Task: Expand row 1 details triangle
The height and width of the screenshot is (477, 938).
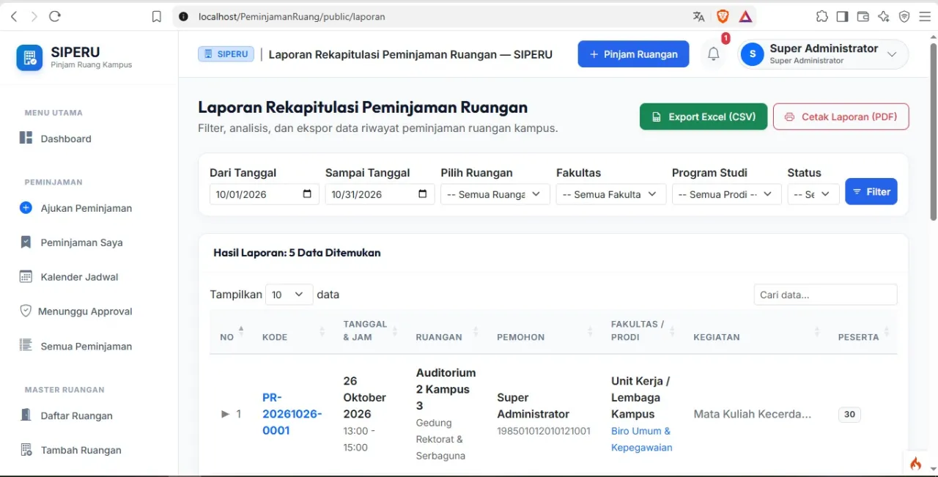Action: (226, 414)
